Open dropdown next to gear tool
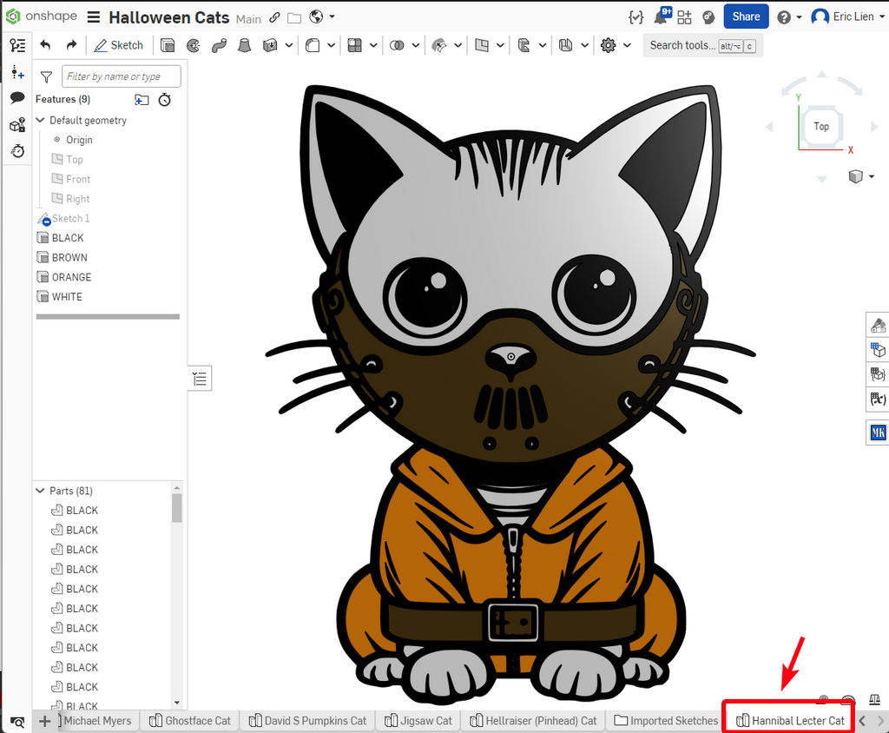This screenshot has width=889, height=733. [x=627, y=45]
